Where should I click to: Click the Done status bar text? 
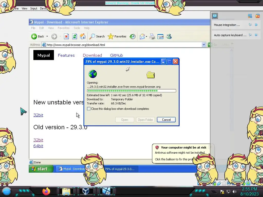(x=37, y=162)
